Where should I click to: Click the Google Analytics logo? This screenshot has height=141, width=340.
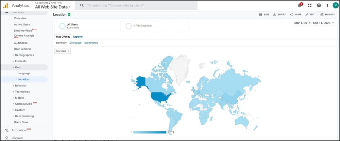pyautogui.click(x=6, y=5)
